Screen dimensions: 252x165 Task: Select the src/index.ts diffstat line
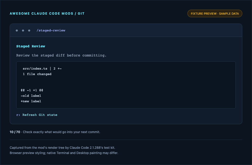[x=42, y=69]
